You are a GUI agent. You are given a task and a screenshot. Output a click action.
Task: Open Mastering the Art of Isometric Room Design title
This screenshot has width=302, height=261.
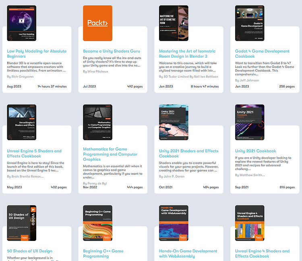[x=187, y=53]
